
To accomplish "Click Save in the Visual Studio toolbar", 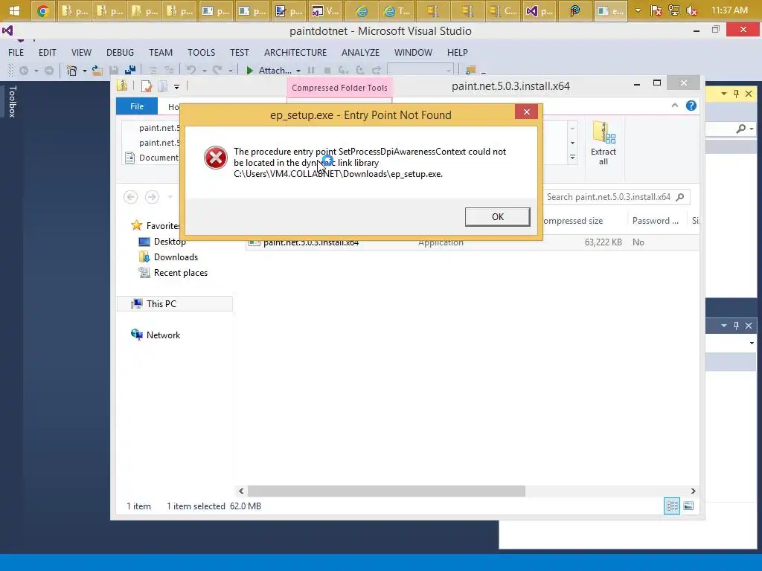I will (114, 71).
